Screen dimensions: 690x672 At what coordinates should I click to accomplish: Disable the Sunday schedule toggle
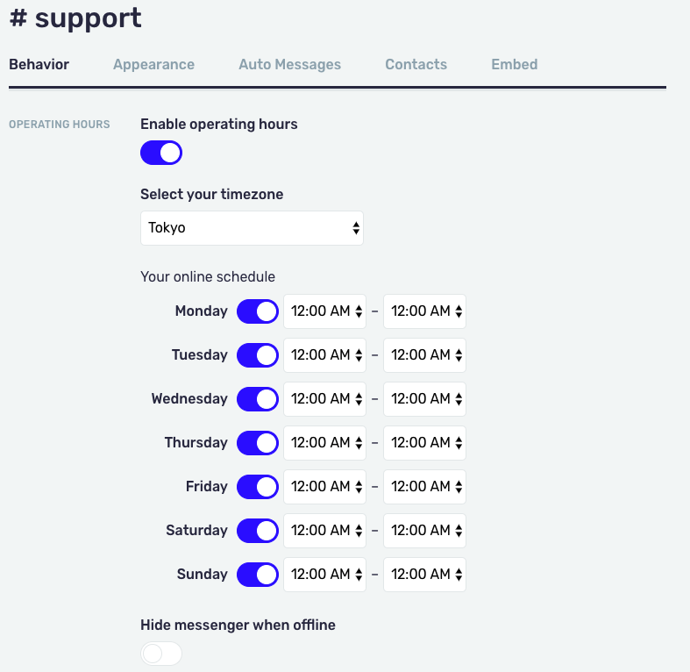click(x=258, y=575)
